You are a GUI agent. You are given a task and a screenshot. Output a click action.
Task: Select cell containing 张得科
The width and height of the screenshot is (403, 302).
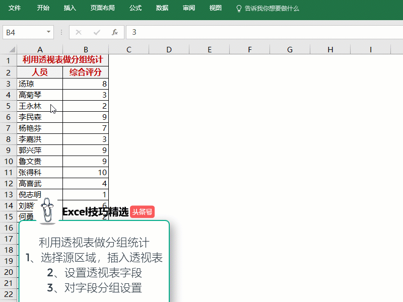[40, 172]
